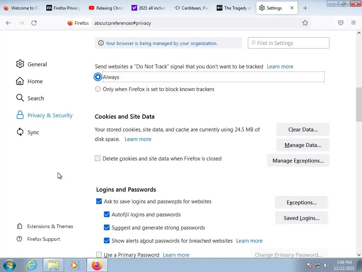Screen dimensions: 362x272
Task: Open Do Not Track Learn more link
Action: pyautogui.click(x=280, y=66)
